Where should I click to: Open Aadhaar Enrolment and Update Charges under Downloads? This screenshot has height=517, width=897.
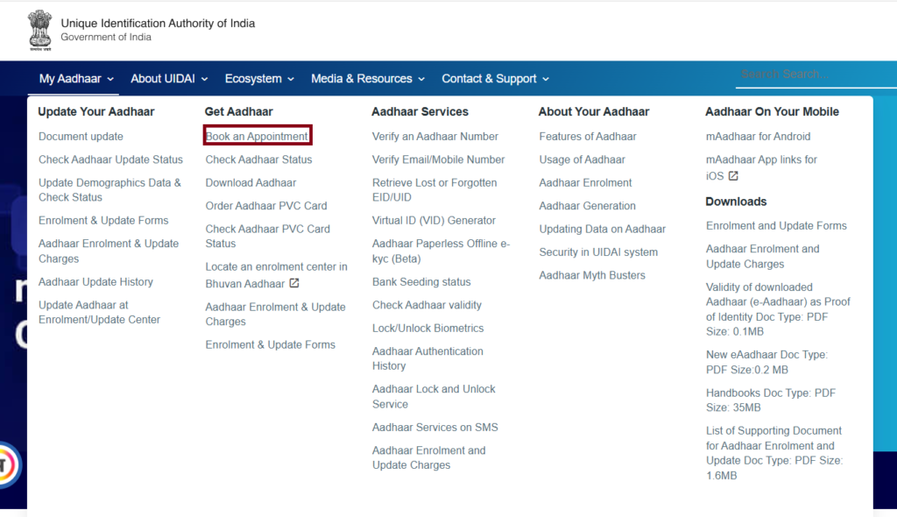tap(763, 256)
